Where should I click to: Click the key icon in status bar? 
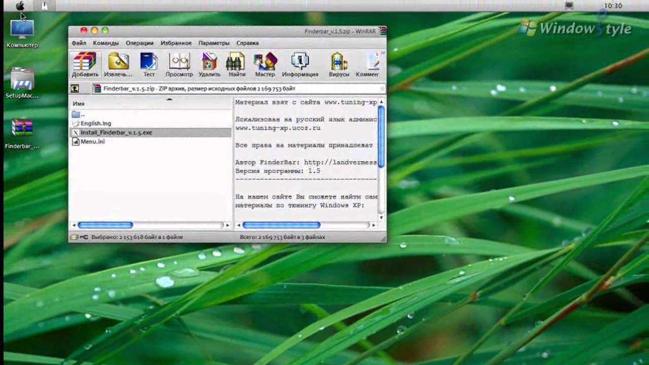coord(84,237)
